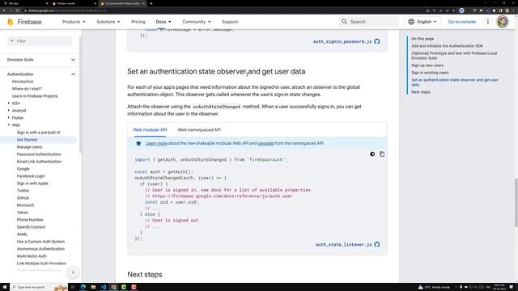Expand the Products dropdown menu

[74, 22]
